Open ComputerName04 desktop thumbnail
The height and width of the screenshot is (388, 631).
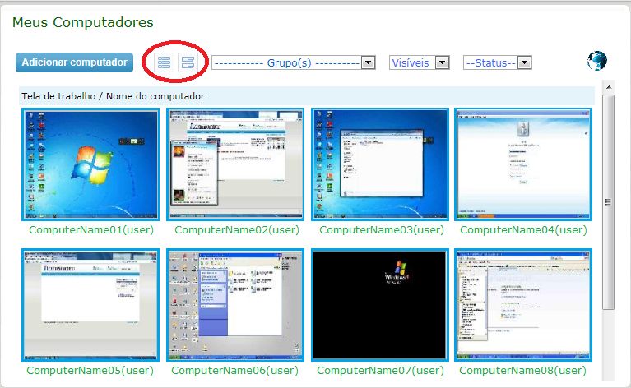(x=523, y=164)
